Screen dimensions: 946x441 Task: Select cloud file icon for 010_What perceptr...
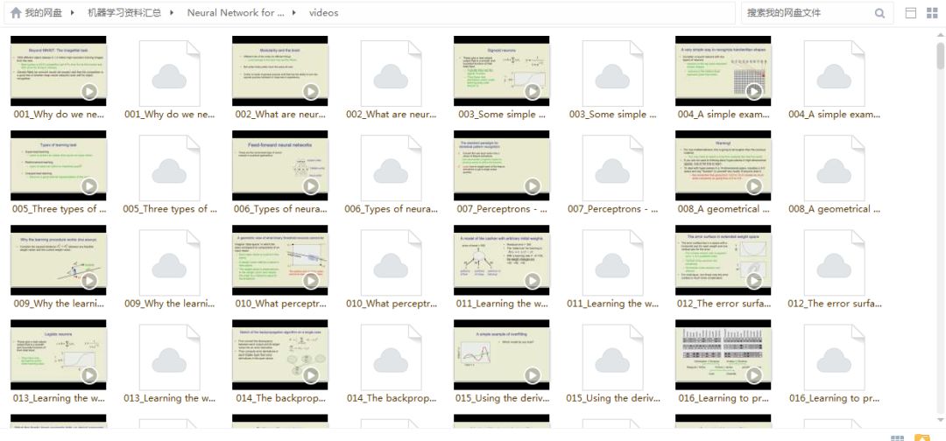391,262
